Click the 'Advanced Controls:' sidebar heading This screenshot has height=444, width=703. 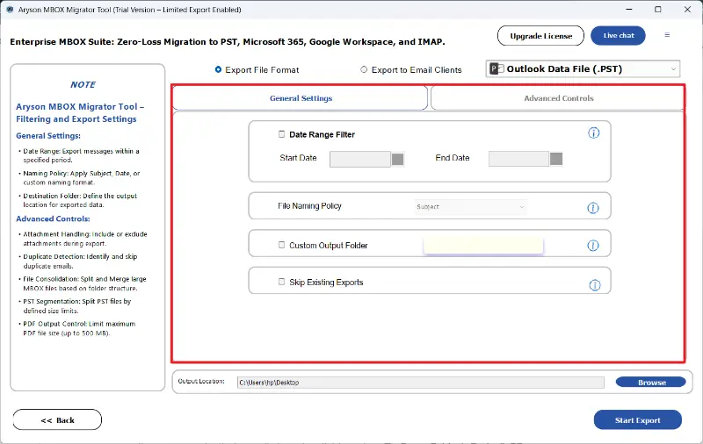coord(53,218)
